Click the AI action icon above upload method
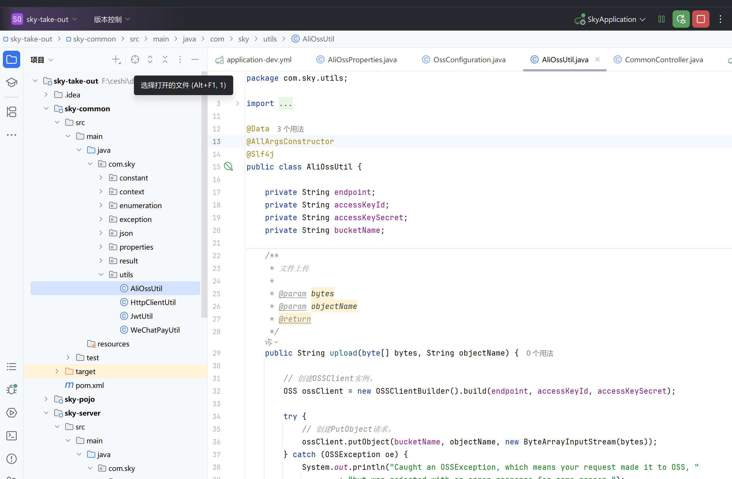Screen dimensions: 732x479 269,342
